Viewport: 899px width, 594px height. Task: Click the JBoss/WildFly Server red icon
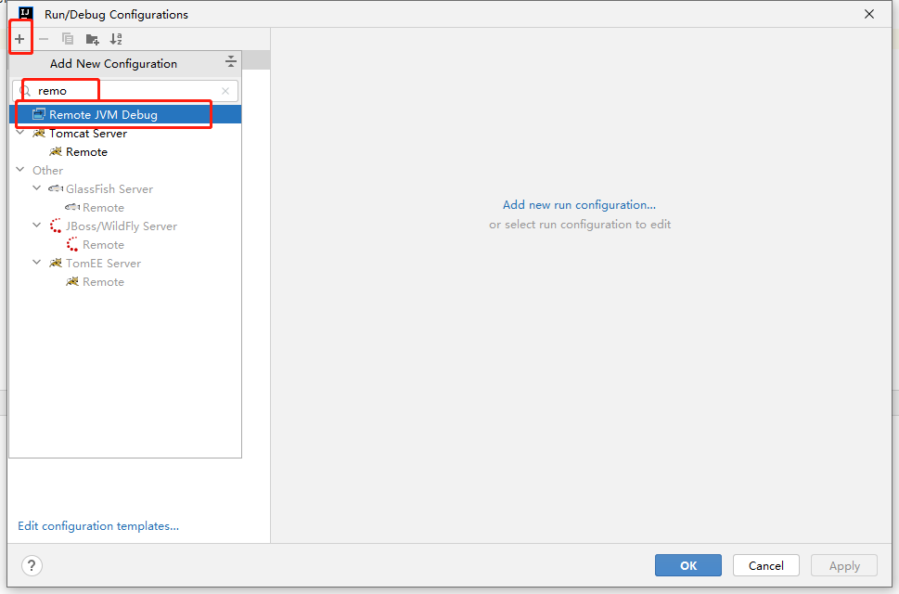(56, 226)
